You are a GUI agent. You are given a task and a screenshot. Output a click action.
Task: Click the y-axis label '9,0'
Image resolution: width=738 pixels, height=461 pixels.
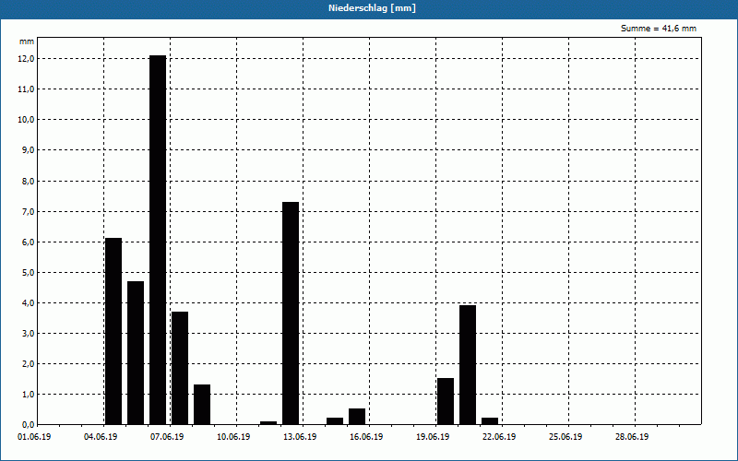click(x=28, y=150)
